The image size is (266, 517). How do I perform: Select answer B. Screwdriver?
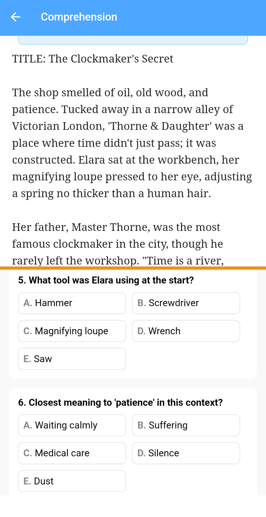click(x=186, y=303)
